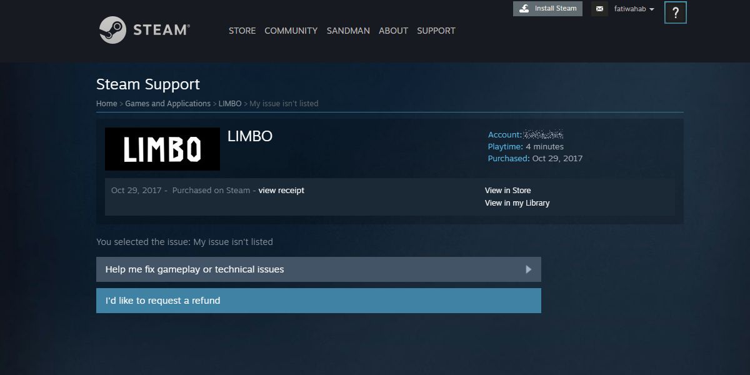Click the Install Steam button

[547, 9]
